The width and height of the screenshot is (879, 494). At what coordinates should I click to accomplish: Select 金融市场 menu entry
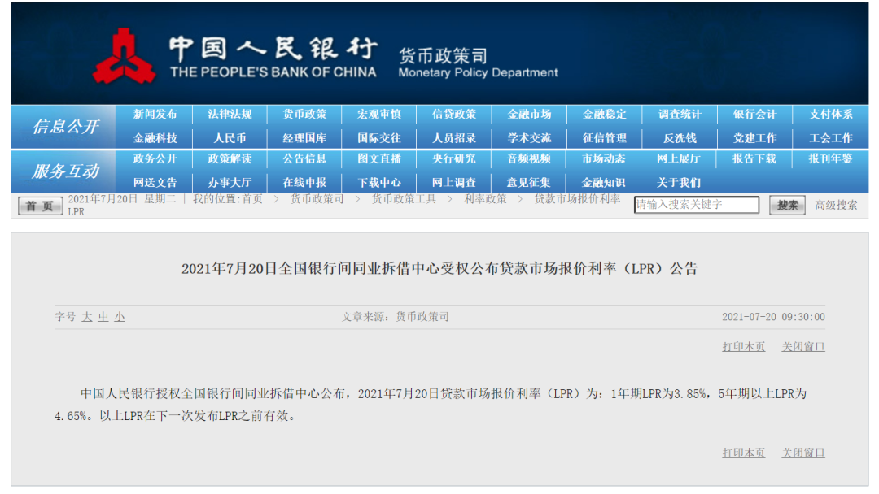pyautogui.click(x=529, y=114)
